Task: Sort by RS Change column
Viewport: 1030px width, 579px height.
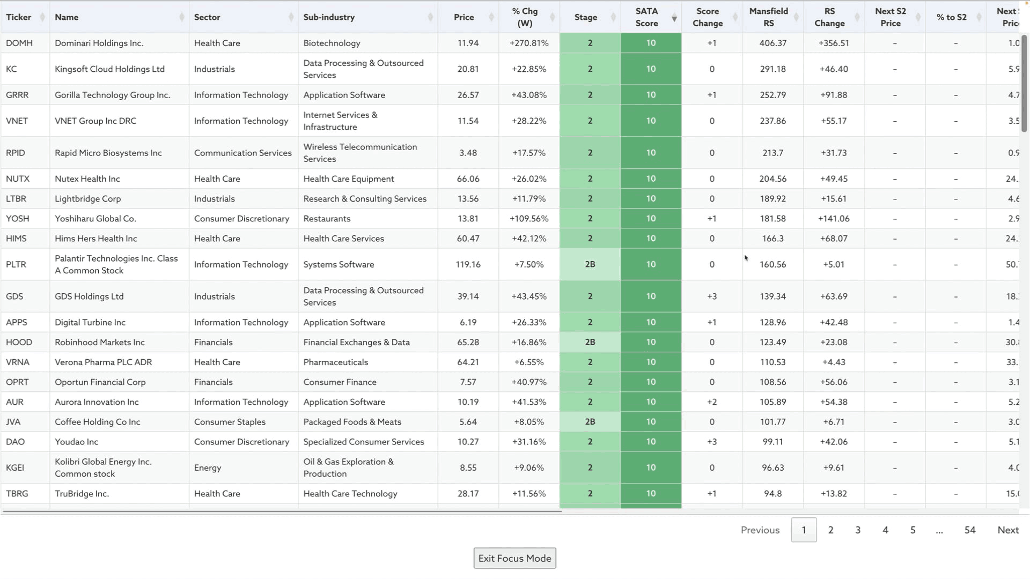Action: 857,17
